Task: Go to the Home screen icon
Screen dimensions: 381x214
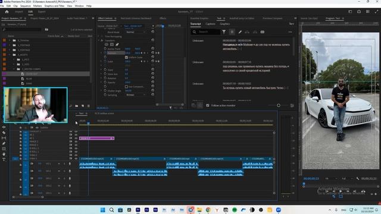Action: [7, 12]
